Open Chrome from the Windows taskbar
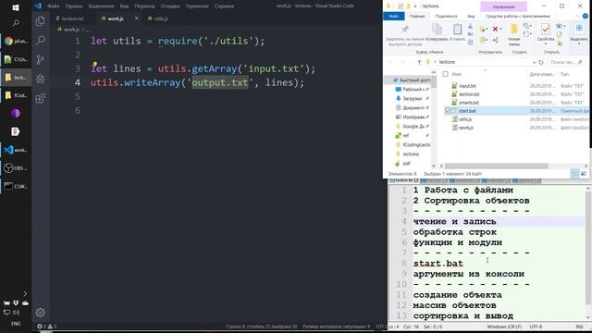The image size is (592, 333). point(16,41)
